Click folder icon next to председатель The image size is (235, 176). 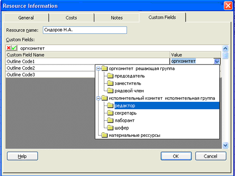tap(110, 76)
